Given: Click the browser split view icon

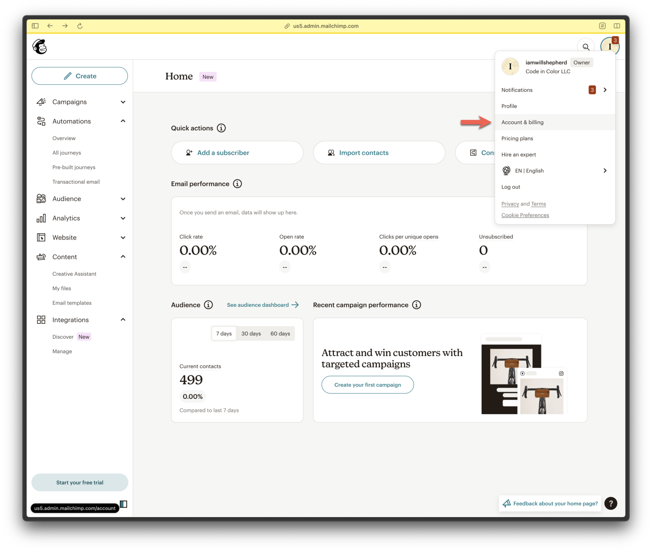Looking at the screenshot, I should point(617,26).
